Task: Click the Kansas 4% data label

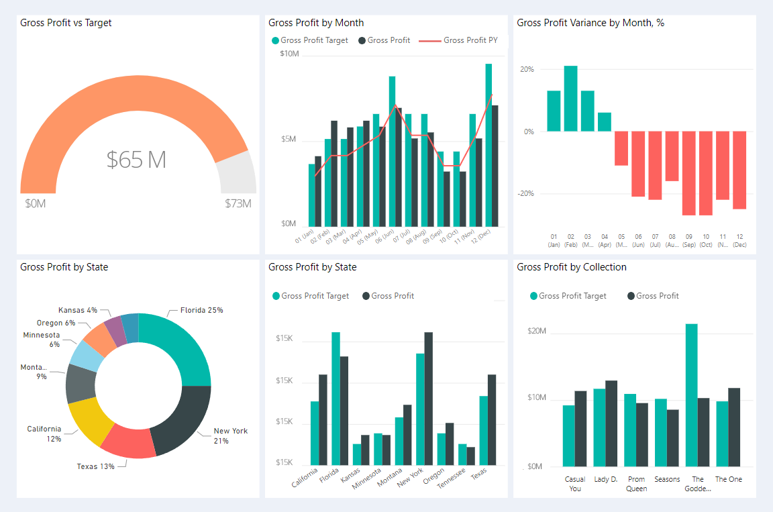Action: tap(78, 310)
